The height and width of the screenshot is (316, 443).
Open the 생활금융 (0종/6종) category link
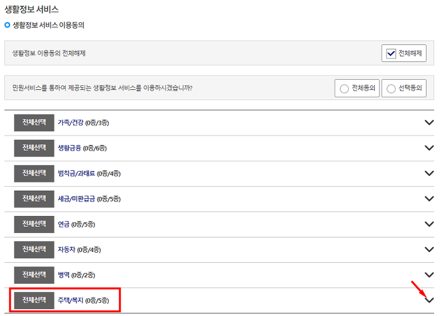[x=82, y=148]
